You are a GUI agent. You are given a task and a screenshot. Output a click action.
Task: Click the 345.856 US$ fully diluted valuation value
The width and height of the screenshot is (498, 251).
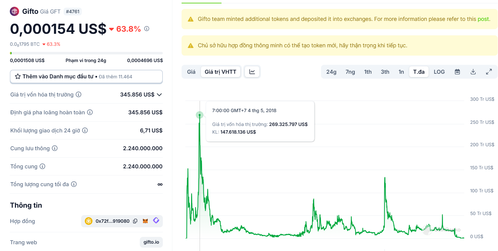145,112
